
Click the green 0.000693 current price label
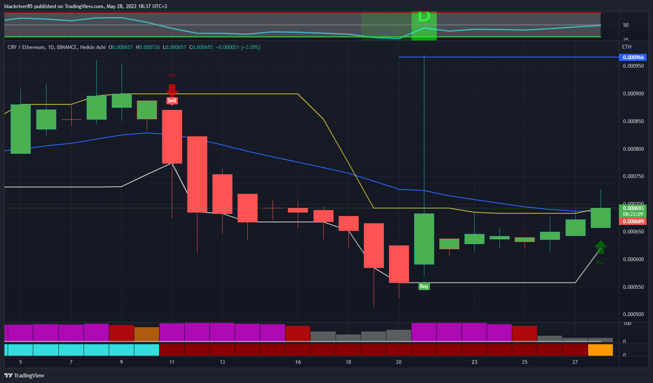click(x=633, y=208)
